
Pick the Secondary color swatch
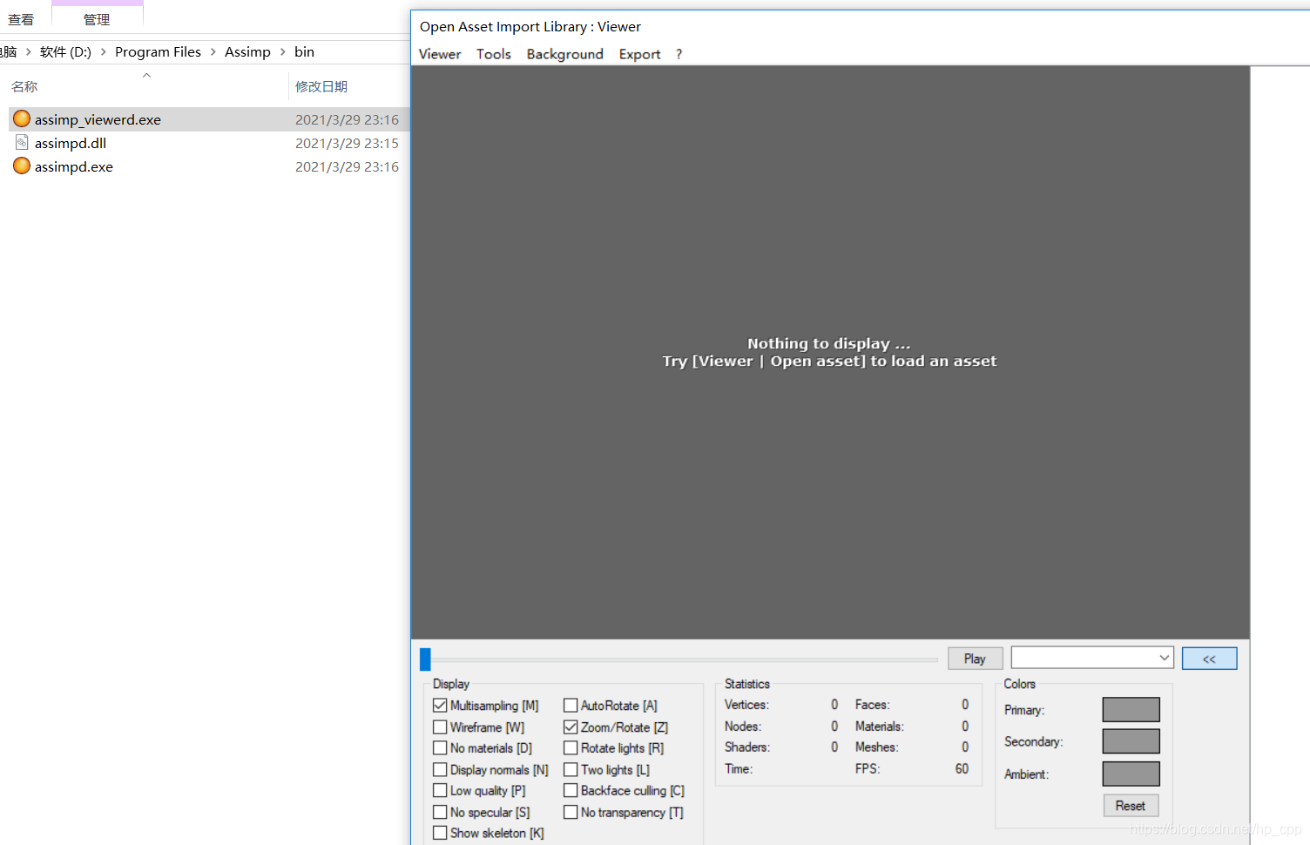[x=1131, y=741]
